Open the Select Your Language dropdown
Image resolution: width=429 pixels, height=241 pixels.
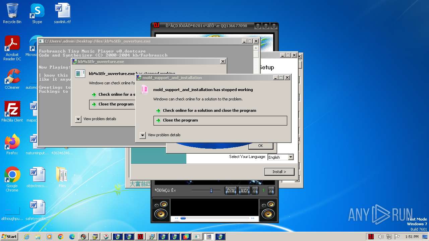291,157
